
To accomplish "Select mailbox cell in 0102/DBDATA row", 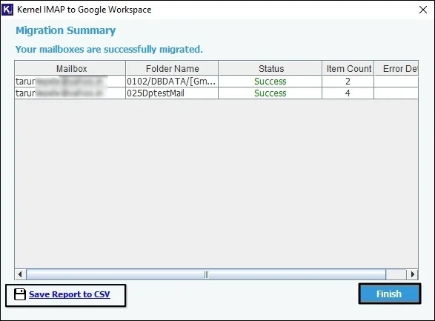I will tap(70, 82).
